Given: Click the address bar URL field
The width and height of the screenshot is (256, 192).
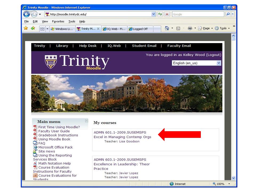Looking at the screenshot, I should (100, 14).
